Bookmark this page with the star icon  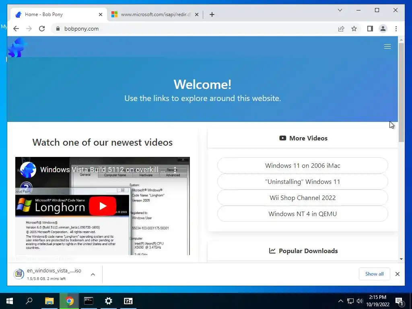tap(354, 29)
